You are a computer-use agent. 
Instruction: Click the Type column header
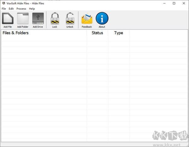[119, 33]
